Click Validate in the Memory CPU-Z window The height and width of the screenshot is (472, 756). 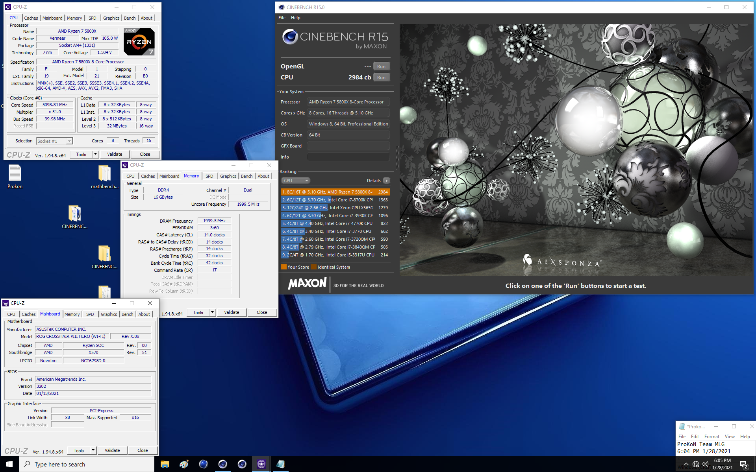pyautogui.click(x=232, y=312)
